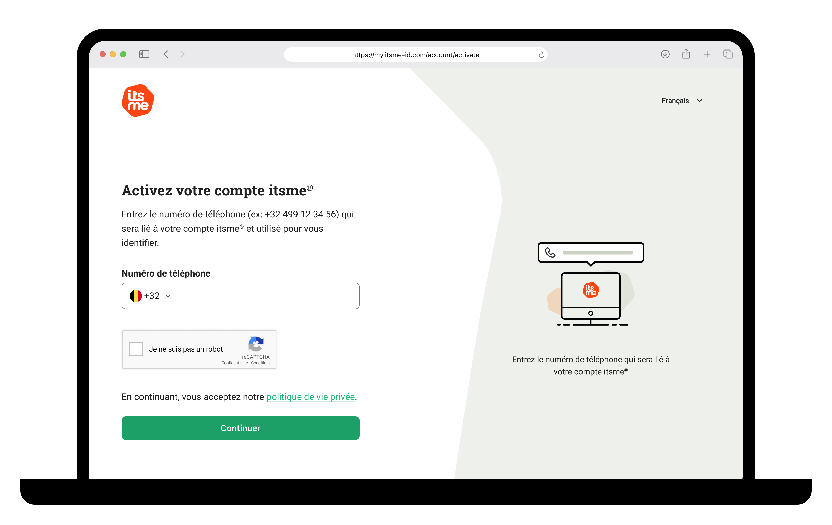
Task: Click the Continuer button
Action: [x=241, y=428]
